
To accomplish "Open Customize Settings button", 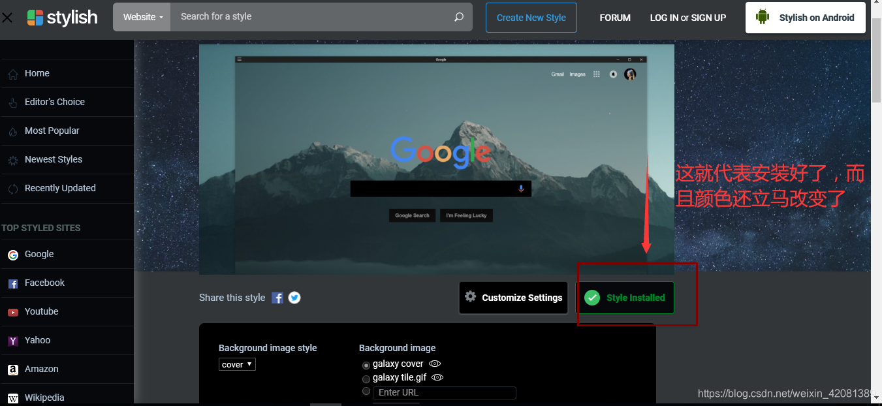I will click(x=513, y=298).
